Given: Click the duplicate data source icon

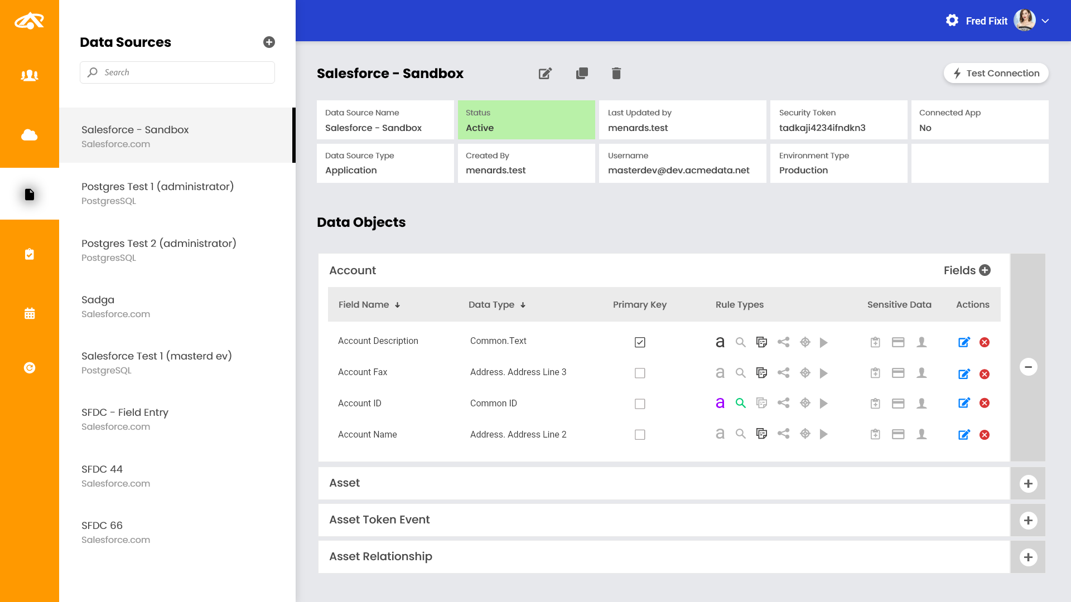Looking at the screenshot, I should tap(582, 74).
